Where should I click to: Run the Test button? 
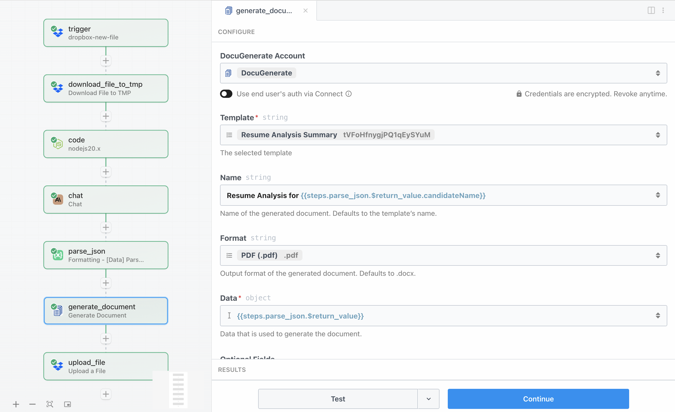click(x=337, y=399)
